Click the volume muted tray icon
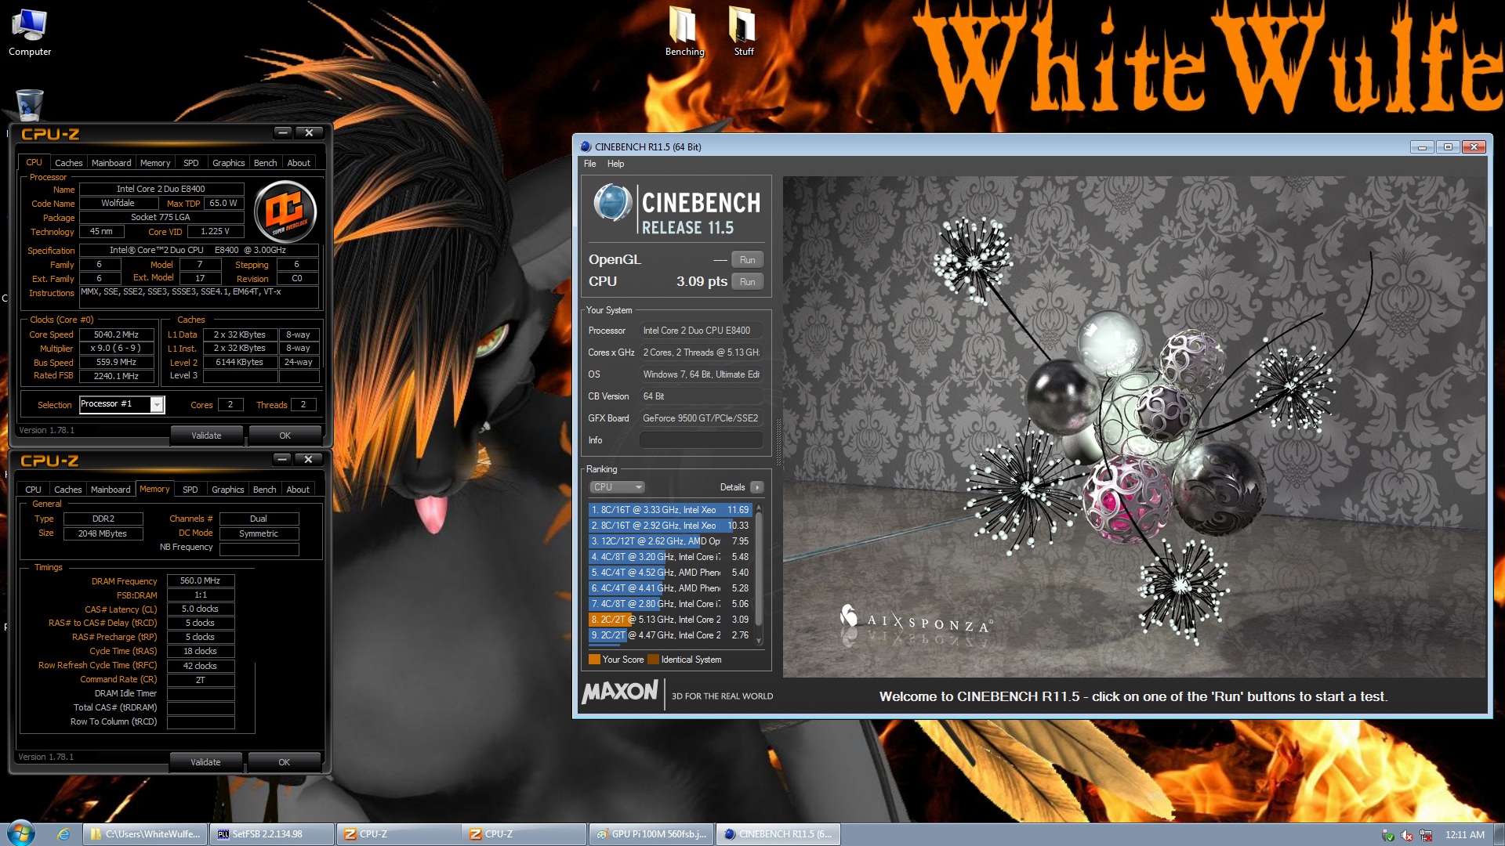Viewport: 1505px width, 846px height. coord(1406,835)
